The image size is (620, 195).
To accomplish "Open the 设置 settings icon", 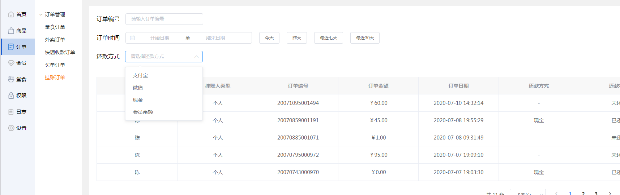I will pyautogui.click(x=11, y=128).
